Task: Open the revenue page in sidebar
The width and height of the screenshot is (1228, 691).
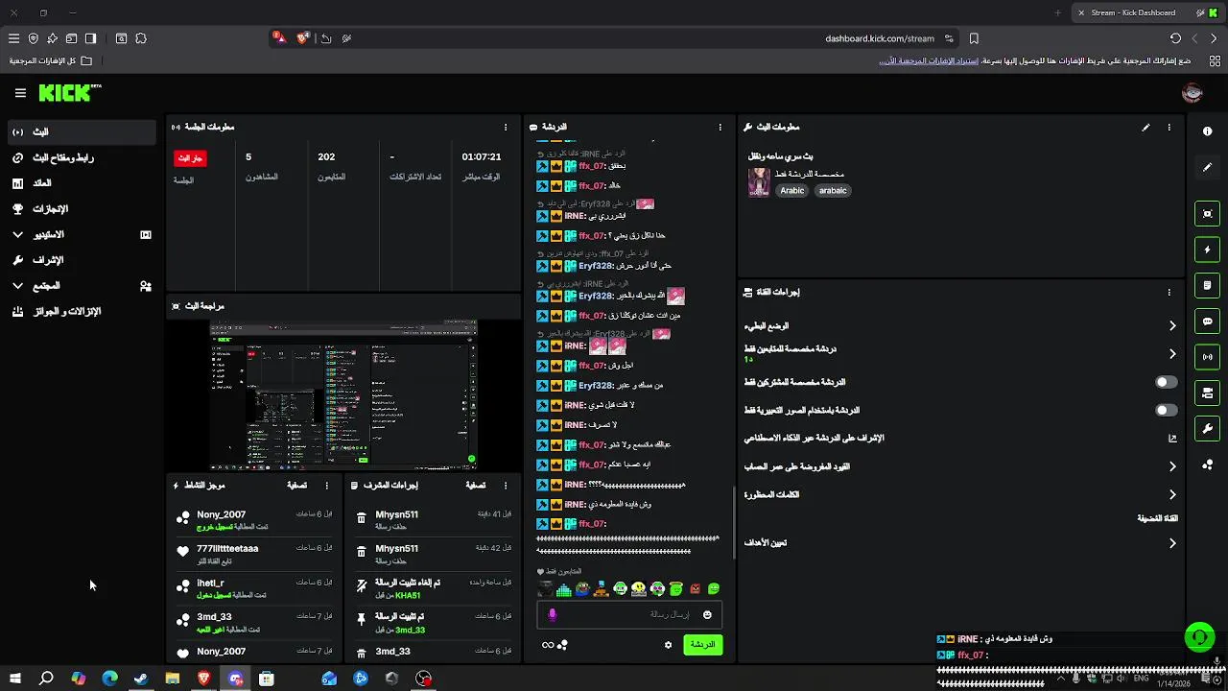Action: pos(82,183)
